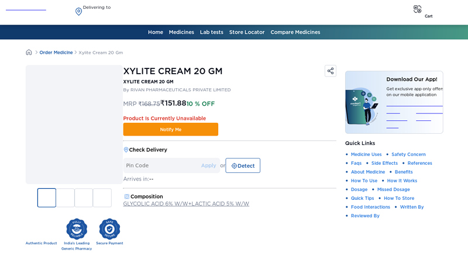This screenshot has width=468, height=263.
Task: Select the third product thumbnail
Action: 84,198
